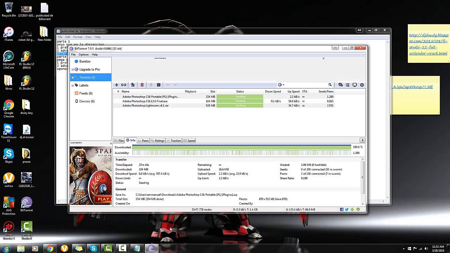Open the BitTorrent File menu
The height and width of the screenshot is (253, 450).
pyautogui.click(x=73, y=54)
